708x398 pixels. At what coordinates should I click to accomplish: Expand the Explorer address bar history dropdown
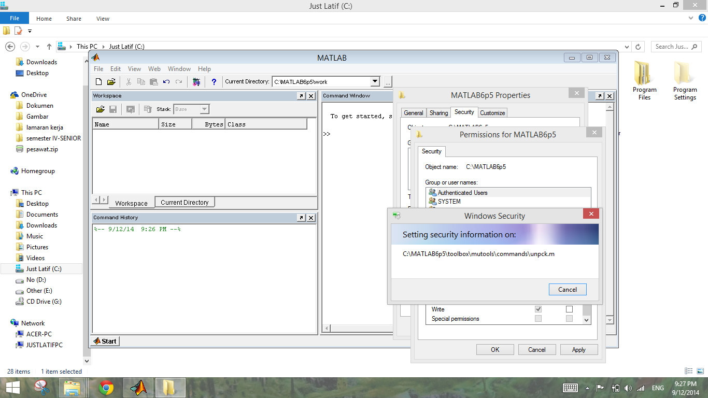point(627,46)
